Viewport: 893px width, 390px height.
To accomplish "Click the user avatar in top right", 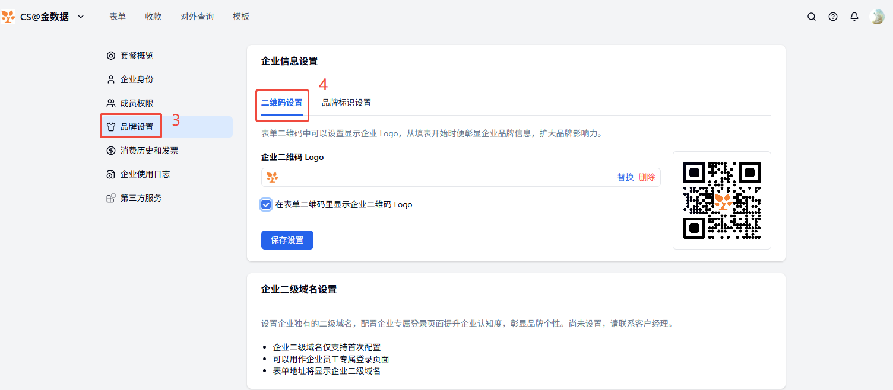I will pos(877,17).
